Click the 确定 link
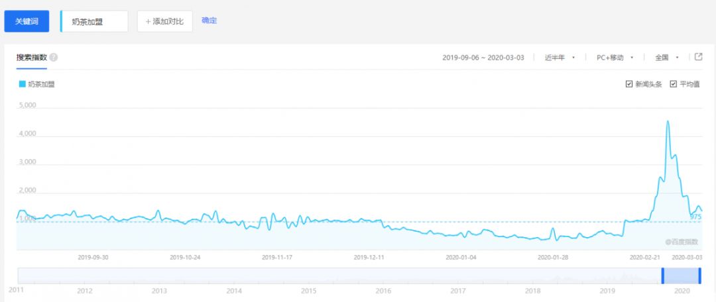Image resolution: width=716 pixels, height=302 pixels. point(209,21)
